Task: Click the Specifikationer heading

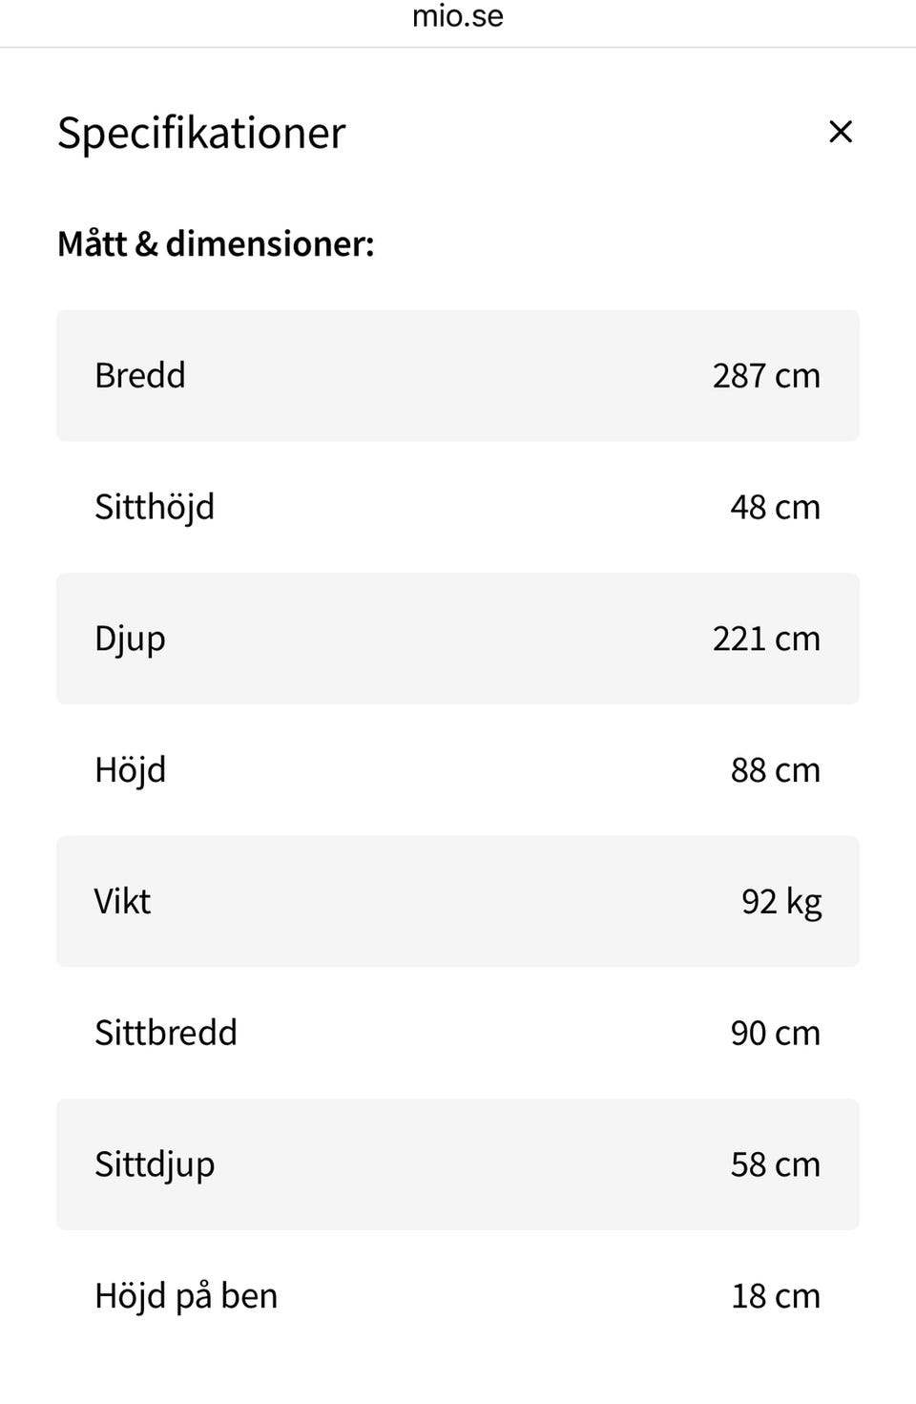Action: click(x=201, y=133)
